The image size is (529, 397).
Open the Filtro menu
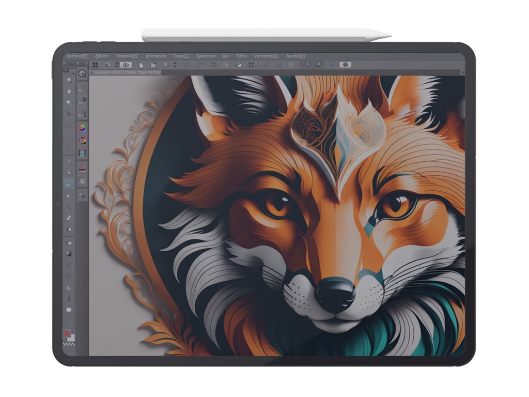click(241, 56)
